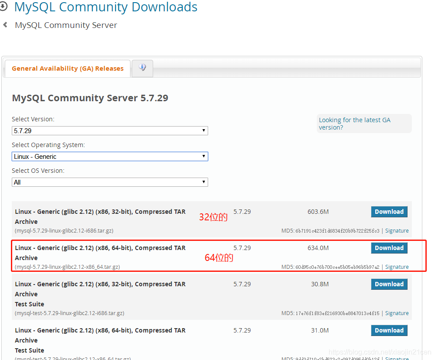The image size is (435, 360).
Task: Click the 603.6M file size text
Action: point(318,212)
